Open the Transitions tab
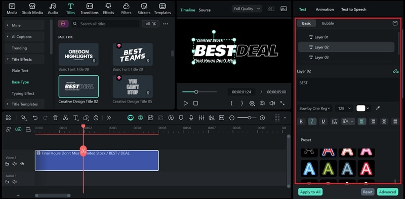 point(90,9)
